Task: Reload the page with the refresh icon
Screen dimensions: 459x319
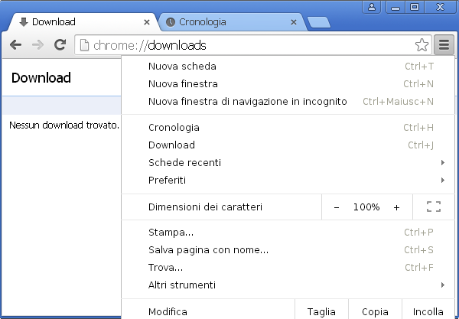Action: 60,45
